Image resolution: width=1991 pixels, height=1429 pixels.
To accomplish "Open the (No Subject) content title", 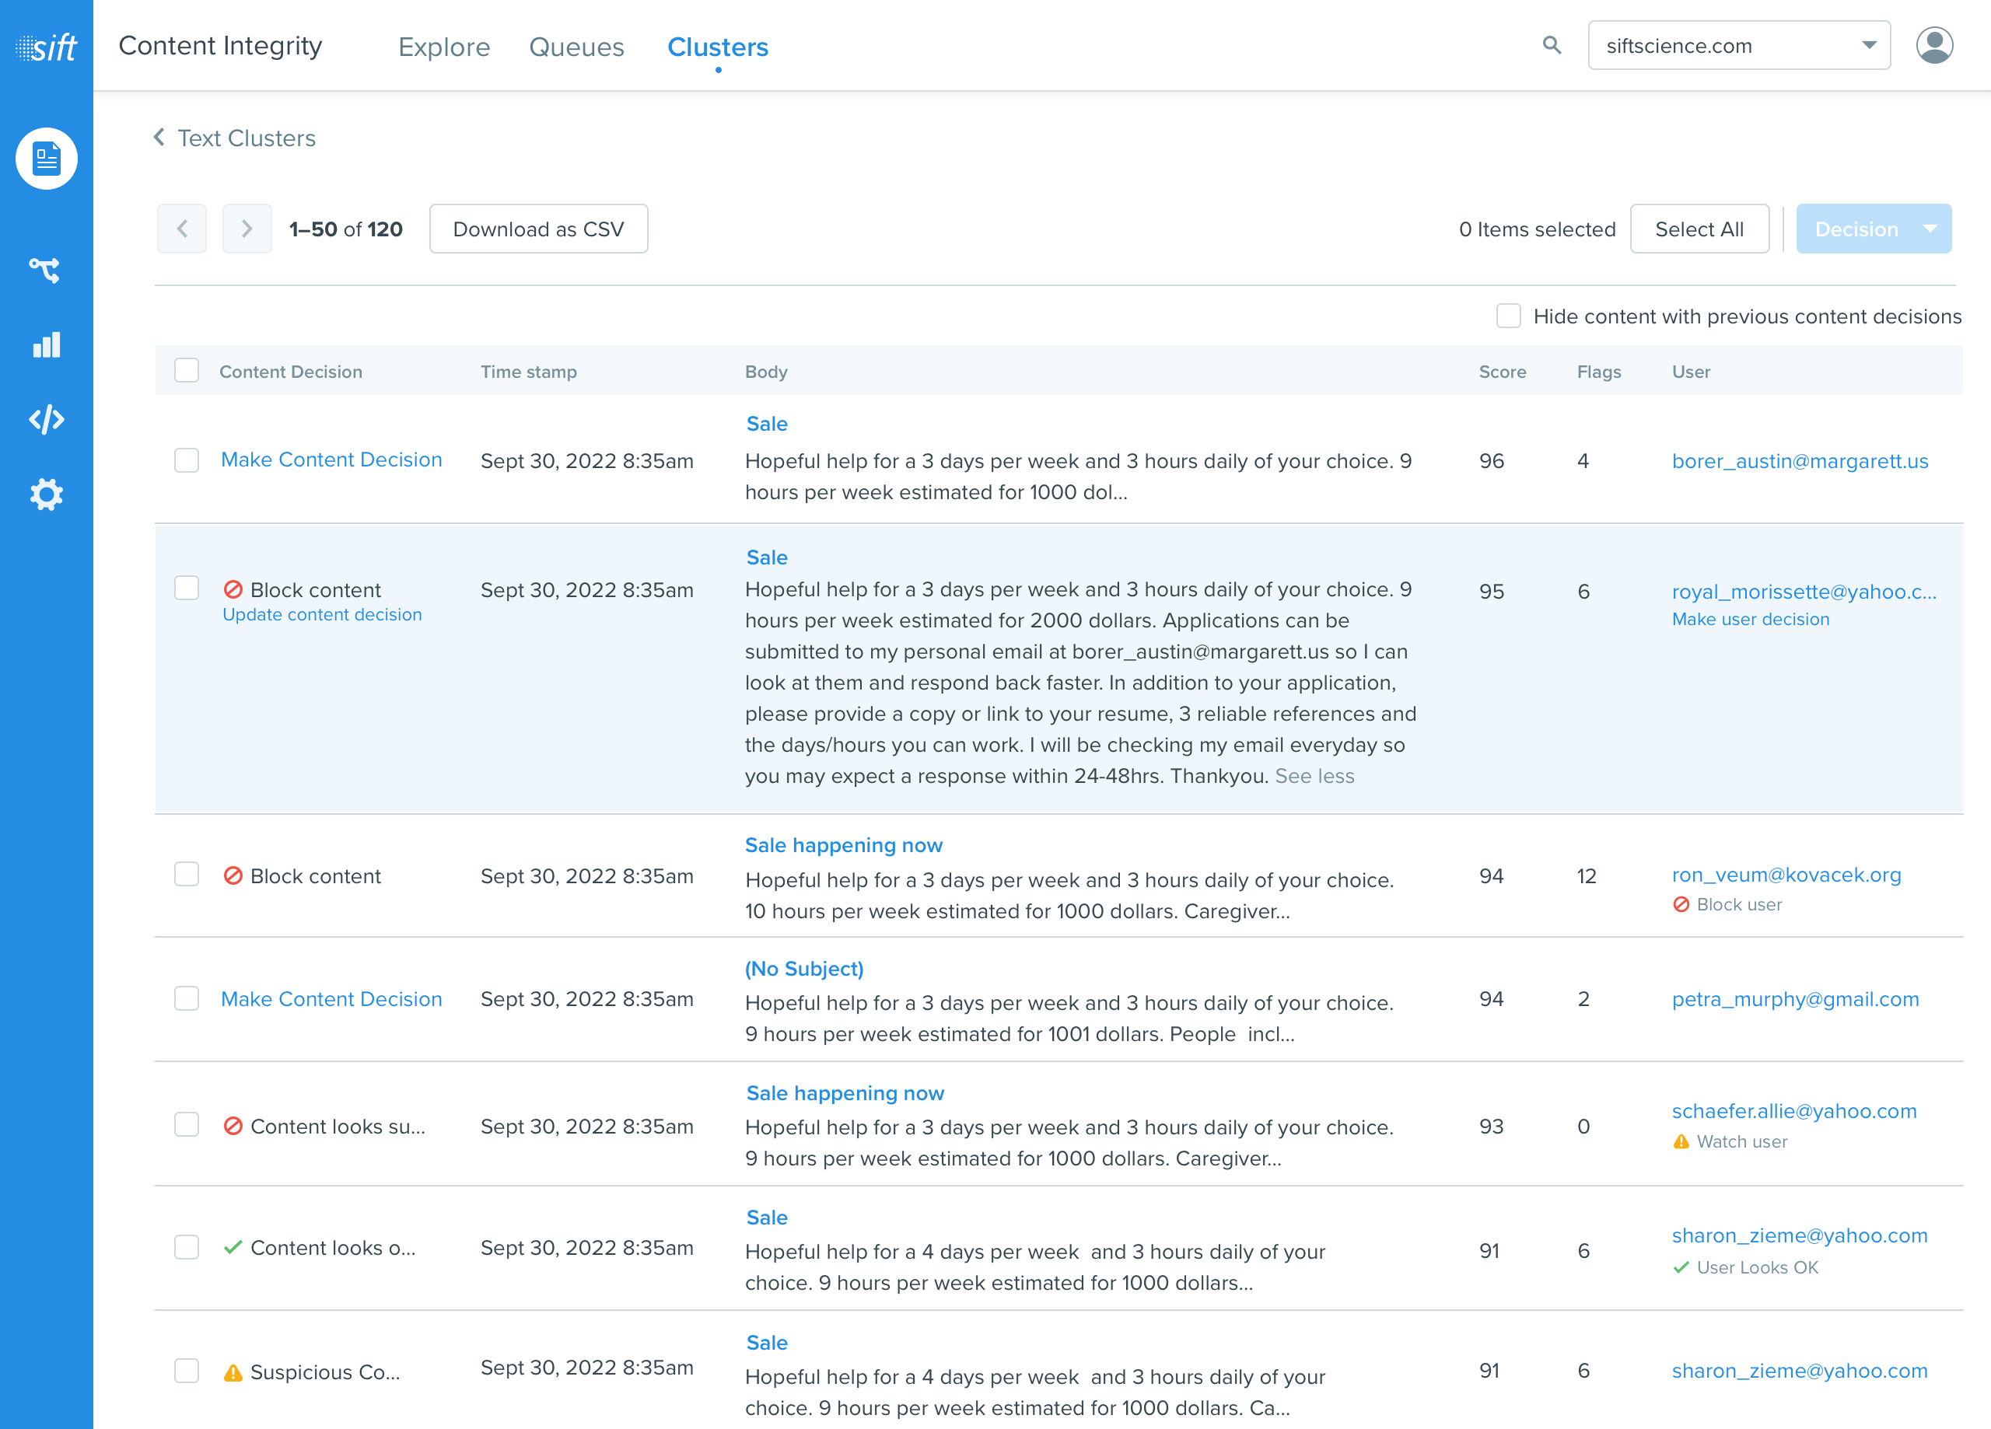I will [x=804, y=968].
